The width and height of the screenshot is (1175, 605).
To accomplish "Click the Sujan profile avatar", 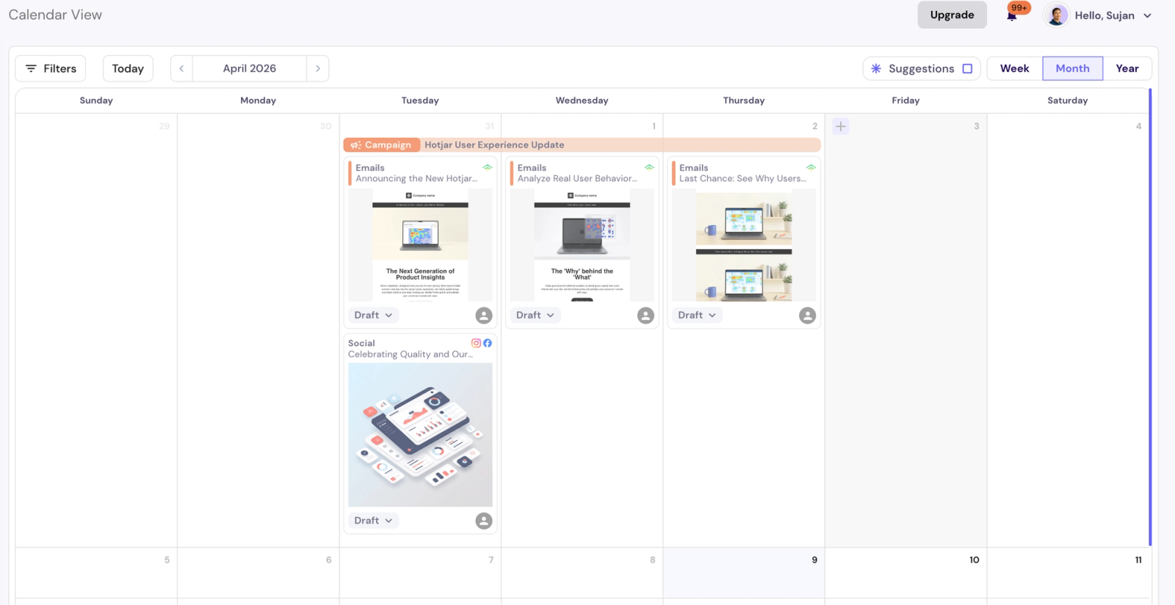I will pos(1056,15).
